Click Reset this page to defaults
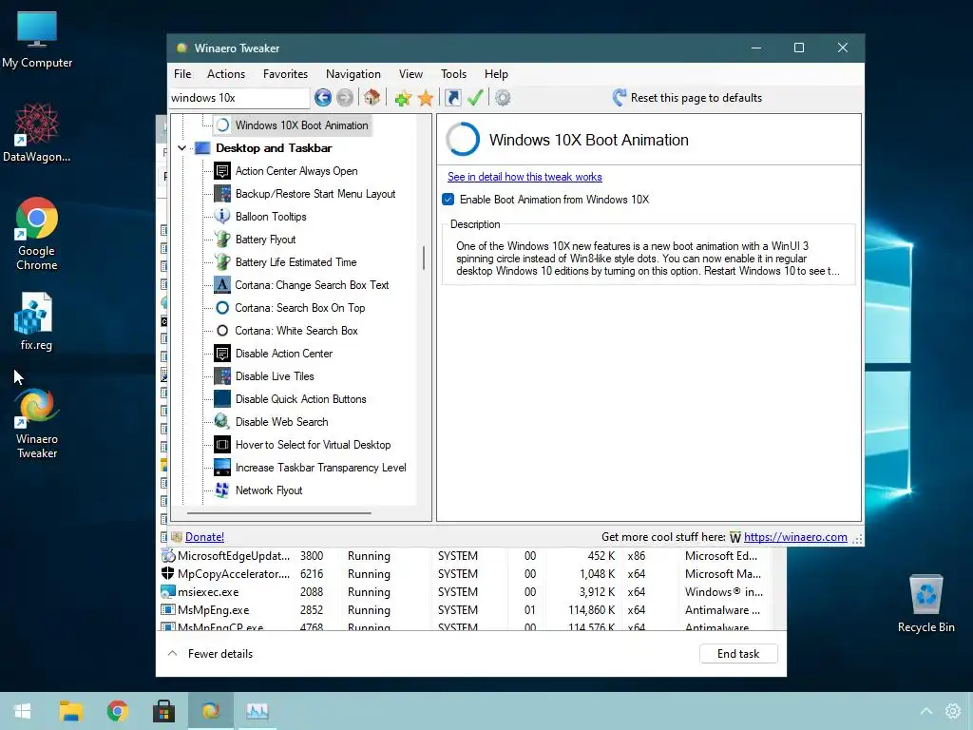973x730 pixels. (687, 98)
